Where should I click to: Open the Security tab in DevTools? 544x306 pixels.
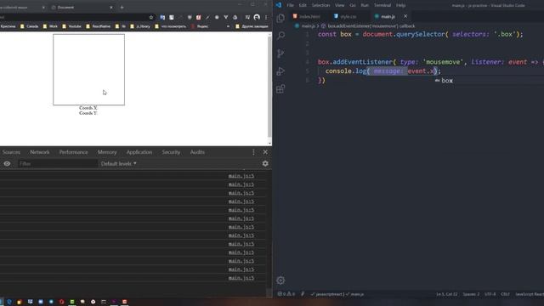pos(171,152)
